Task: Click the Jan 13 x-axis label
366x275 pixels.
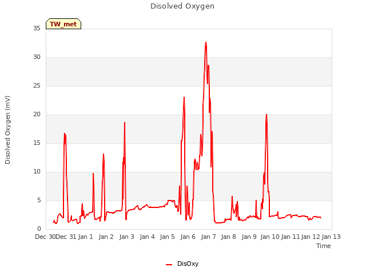Action: (331, 237)
